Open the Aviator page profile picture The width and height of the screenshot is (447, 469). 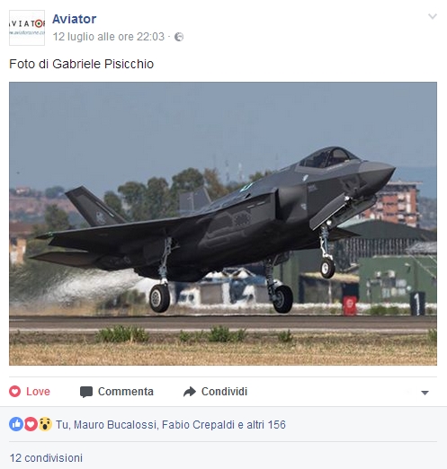tap(27, 28)
